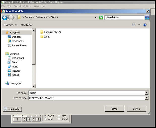Click the greyed-out forward navigation arrow

pyautogui.click(x=11, y=18)
